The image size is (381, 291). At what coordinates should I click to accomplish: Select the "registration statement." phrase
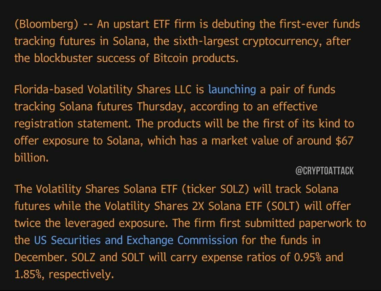pos(73,124)
